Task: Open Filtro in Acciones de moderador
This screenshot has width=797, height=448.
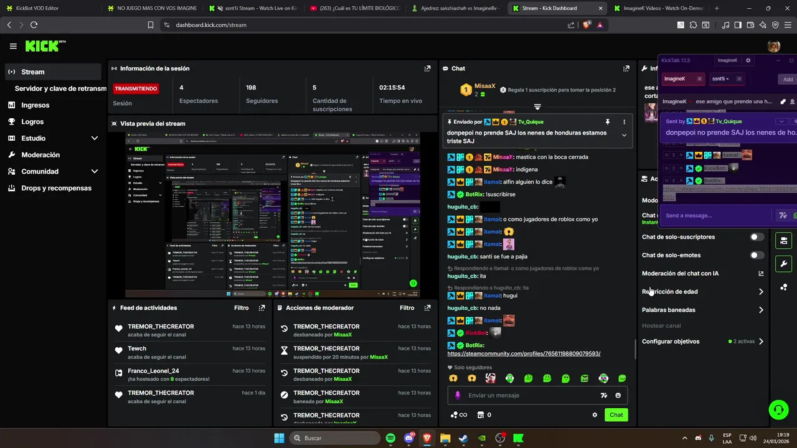Action: tap(407, 308)
